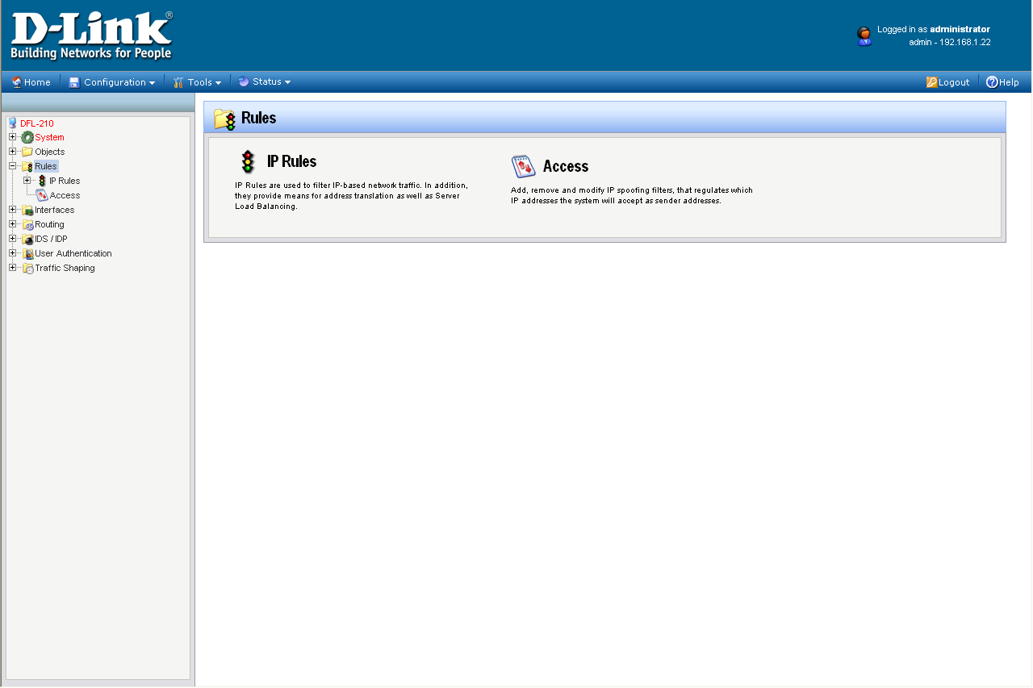The width and height of the screenshot is (1033, 688).
Task: Click the IDS / IDP folder icon
Action: pos(27,239)
